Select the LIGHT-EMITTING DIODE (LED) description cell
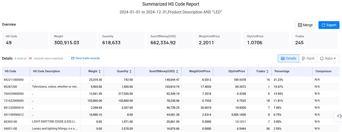 click(x=55, y=122)
